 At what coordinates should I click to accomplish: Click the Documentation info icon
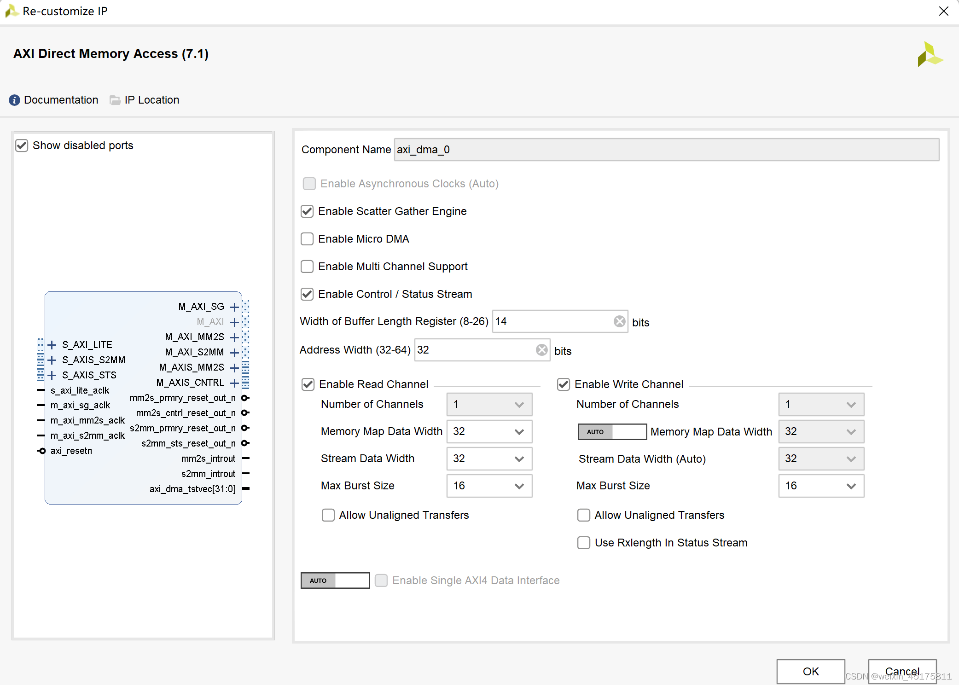14,100
